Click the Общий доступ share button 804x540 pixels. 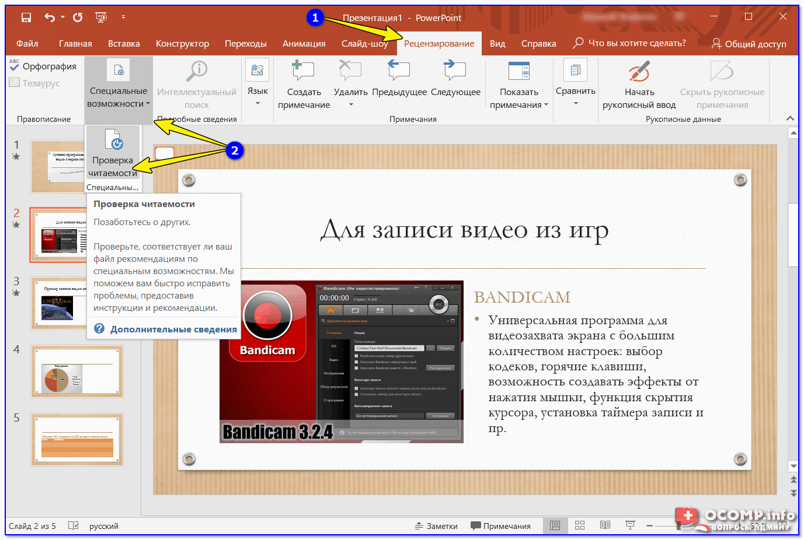click(749, 44)
